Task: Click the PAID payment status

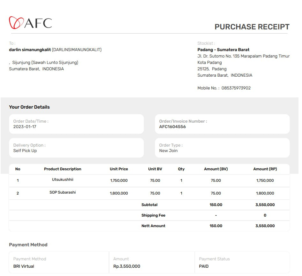Action: [x=204, y=266]
